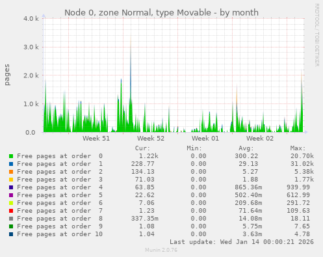Click the '2.0 k' y-axis label
323x257 pixels.
(31, 75)
